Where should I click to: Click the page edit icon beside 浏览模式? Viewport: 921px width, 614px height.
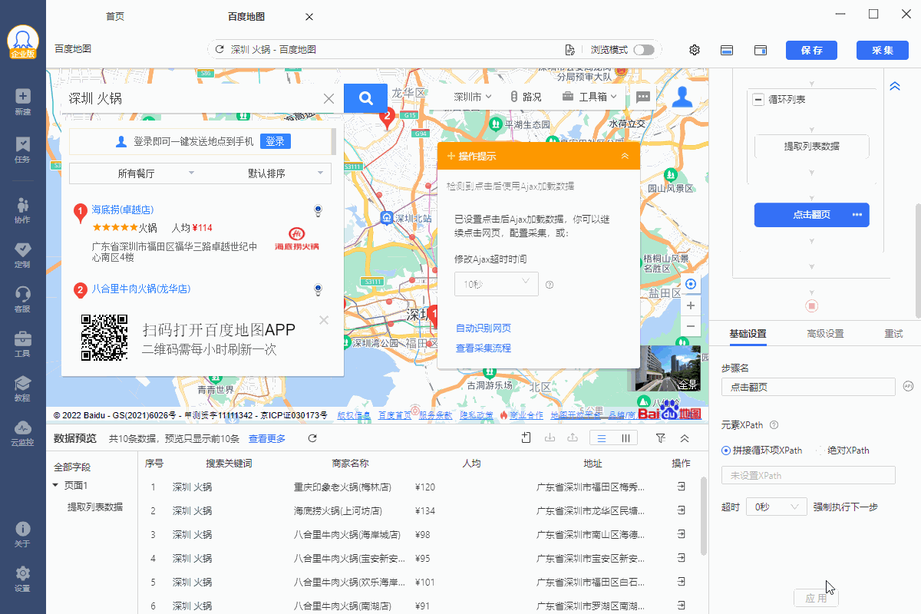pos(570,50)
